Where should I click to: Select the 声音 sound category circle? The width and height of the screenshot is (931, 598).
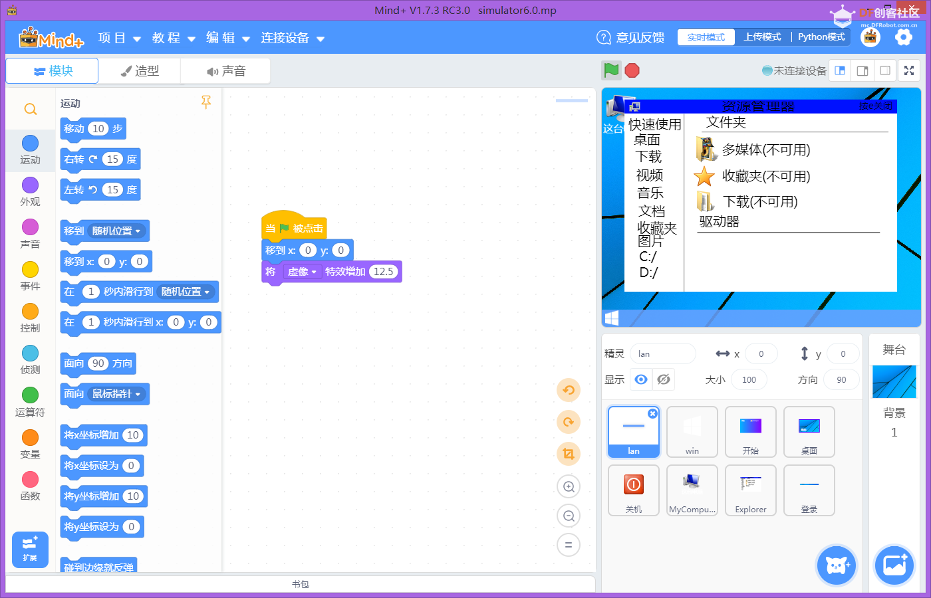pyautogui.click(x=30, y=227)
